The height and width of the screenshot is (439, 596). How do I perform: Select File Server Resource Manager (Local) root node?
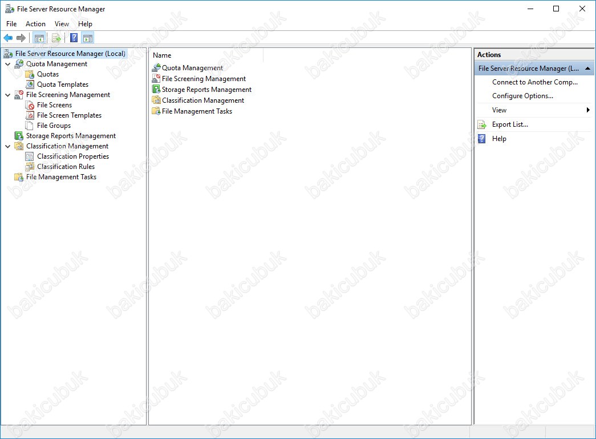pyautogui.click(x=70, y=54)
